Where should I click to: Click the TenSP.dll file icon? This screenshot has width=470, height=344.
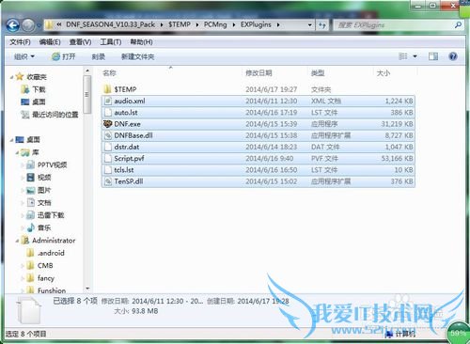108,181
